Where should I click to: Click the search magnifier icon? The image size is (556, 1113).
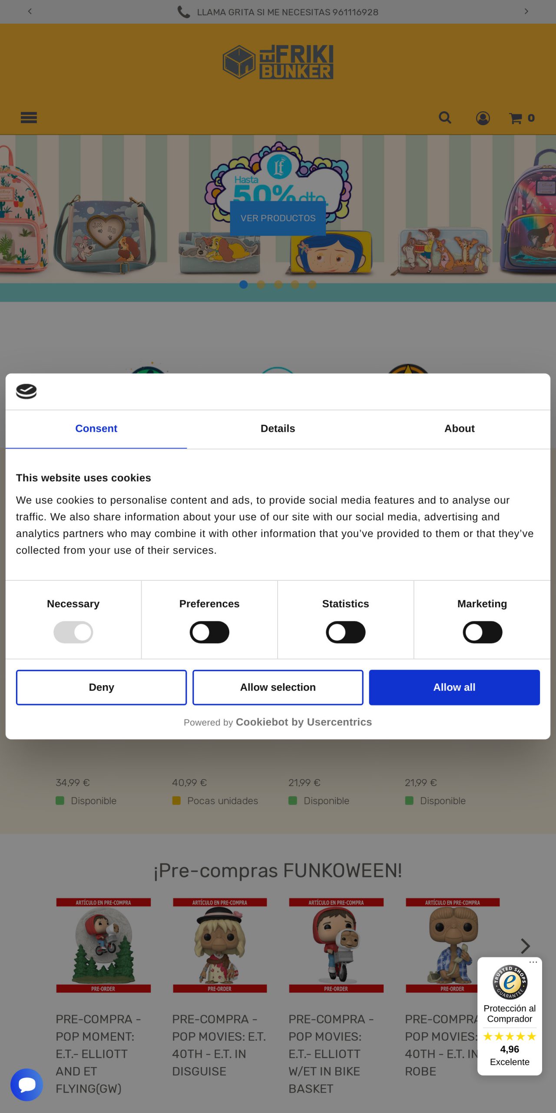pos(445,117)
